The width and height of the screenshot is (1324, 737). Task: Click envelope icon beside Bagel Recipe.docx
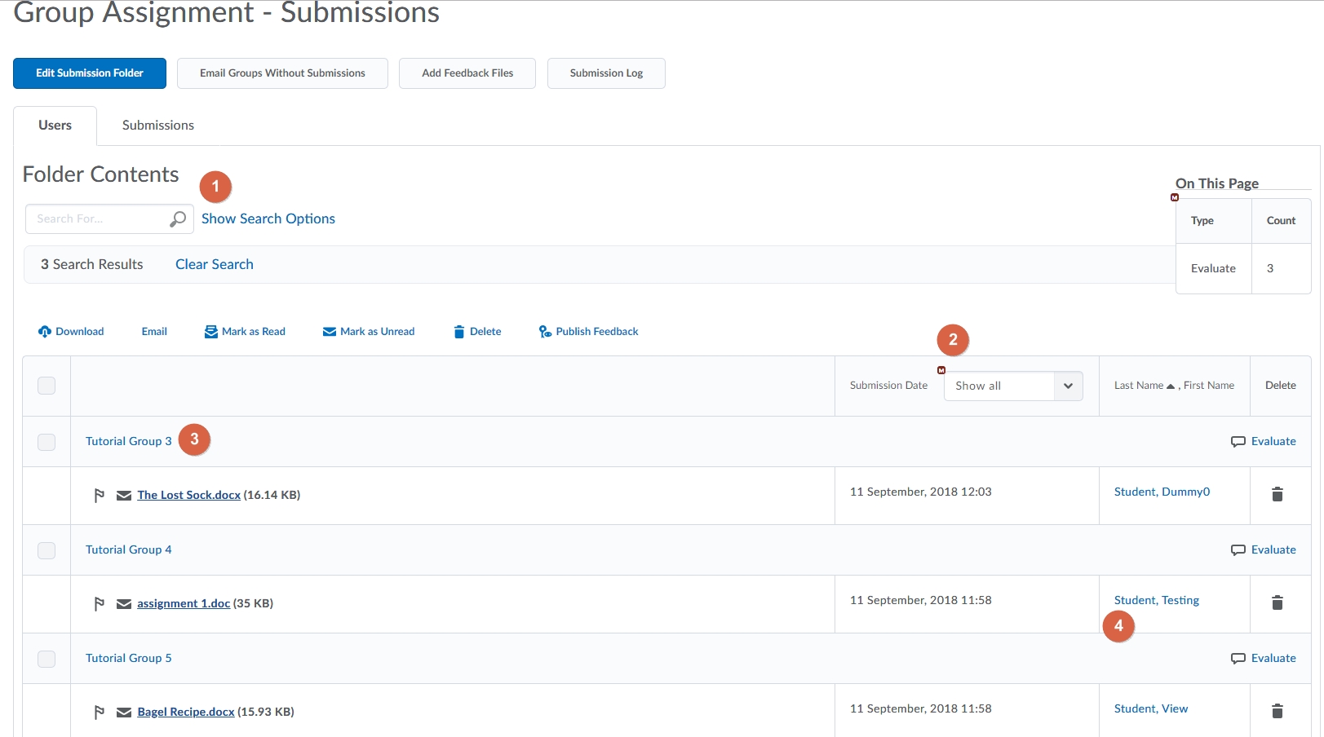point(124,712)
